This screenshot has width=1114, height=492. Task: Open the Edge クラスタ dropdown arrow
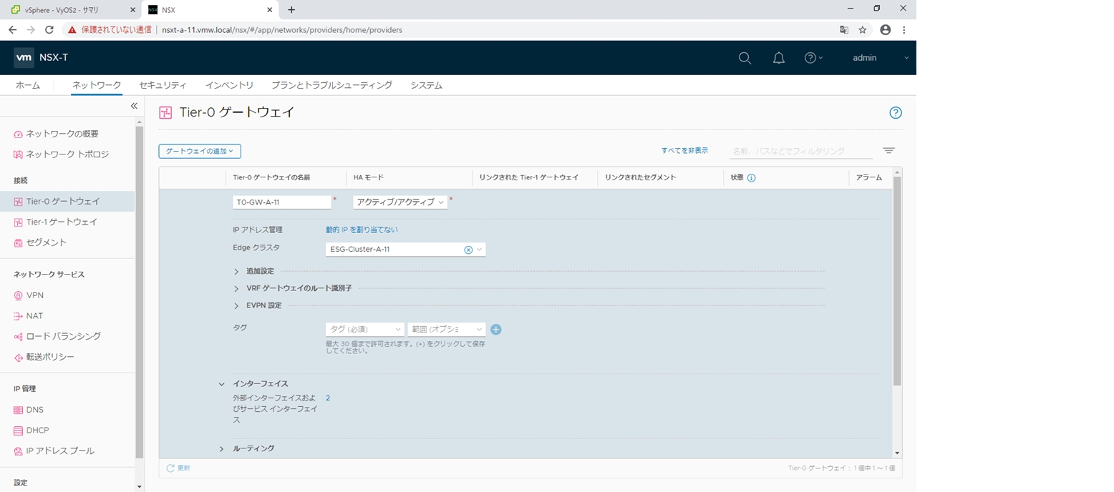coord(480,250)
